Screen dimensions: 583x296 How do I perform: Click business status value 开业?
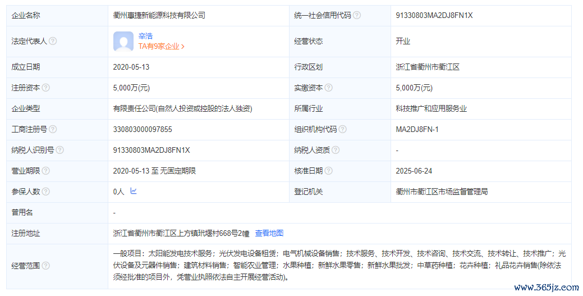click(403, 41)
